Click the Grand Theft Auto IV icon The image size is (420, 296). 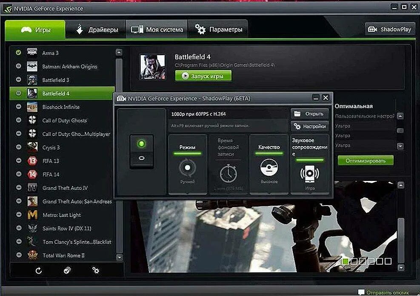click(32, 188)
